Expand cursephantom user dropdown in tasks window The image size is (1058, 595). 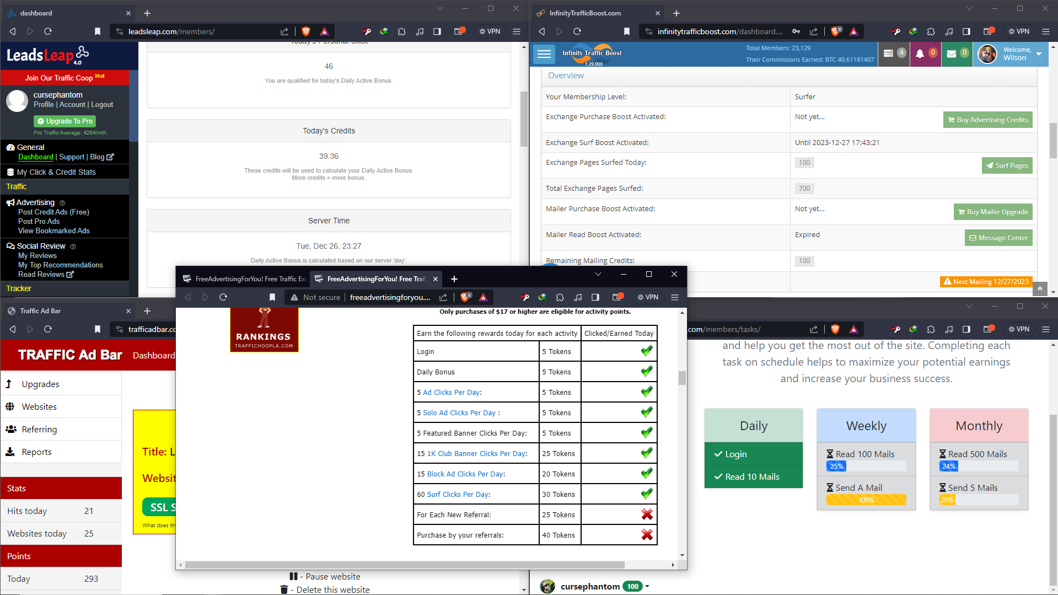pyautogui.click(x=647, y=586)
